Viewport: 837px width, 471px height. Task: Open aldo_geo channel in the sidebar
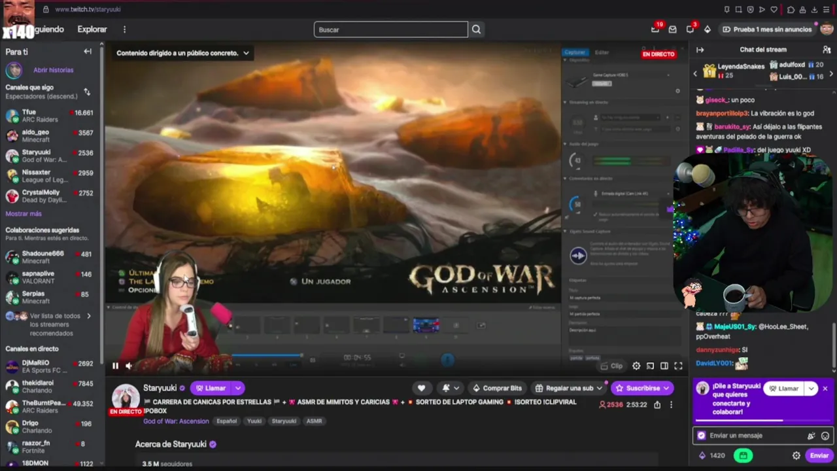(50, 136)
